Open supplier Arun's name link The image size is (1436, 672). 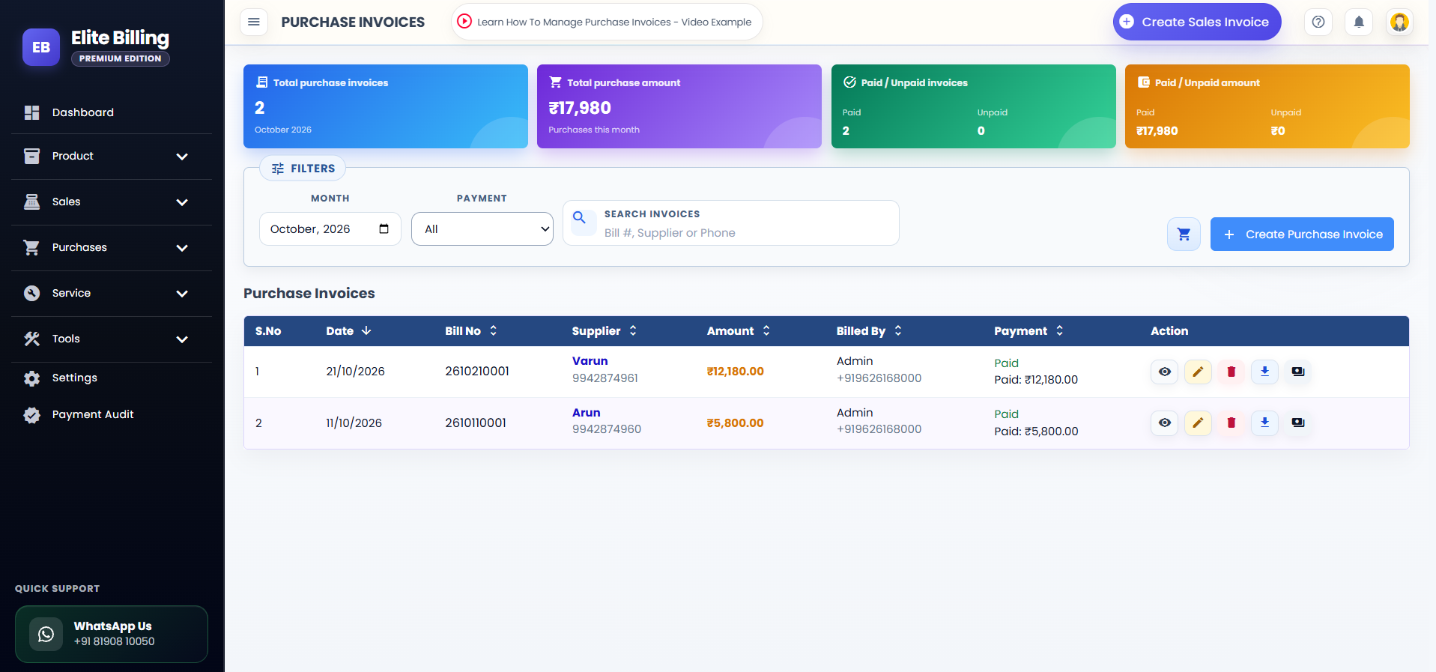pyautogui.click(x=587, y=413)
